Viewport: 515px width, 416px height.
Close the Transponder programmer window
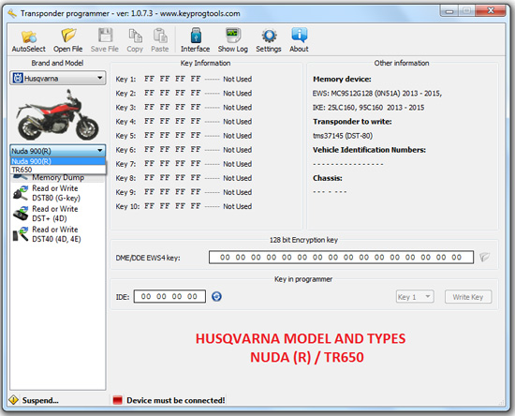point(491,11)
